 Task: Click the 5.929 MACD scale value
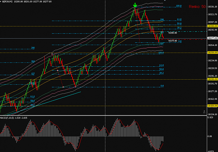210,118
